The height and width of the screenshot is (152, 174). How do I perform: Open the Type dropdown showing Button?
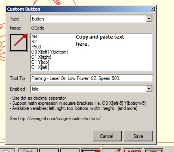coord(91,19)
